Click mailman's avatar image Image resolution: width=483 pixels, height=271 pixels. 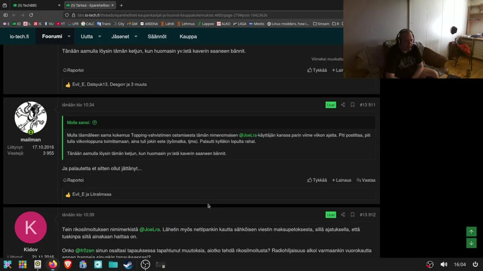31,117
